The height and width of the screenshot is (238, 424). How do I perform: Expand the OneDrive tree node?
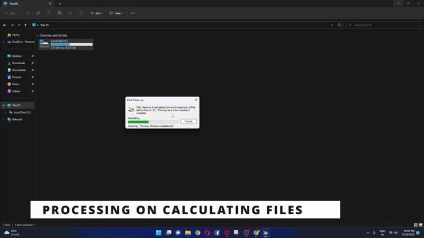click(x=4, y=42)
